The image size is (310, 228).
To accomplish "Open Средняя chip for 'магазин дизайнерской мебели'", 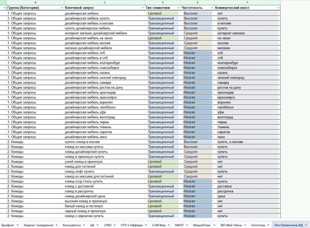I will point(198,48).
